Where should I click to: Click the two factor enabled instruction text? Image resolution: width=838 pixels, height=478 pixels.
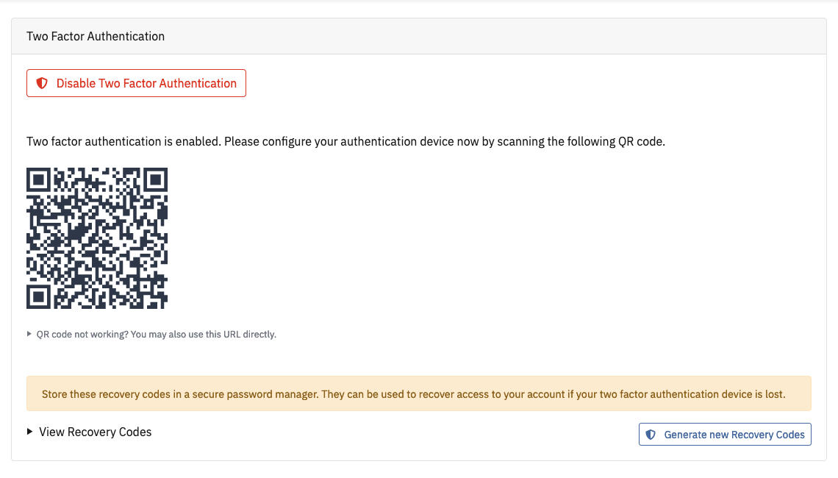pyautogui.click(x=345, y=141)
